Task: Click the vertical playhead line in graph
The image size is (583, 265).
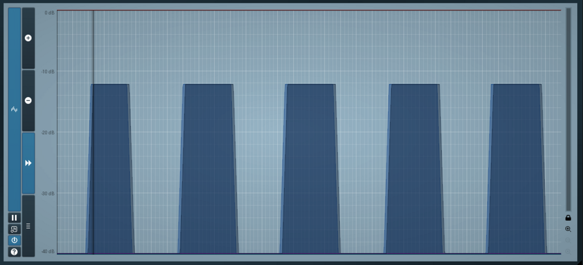Action: click(93, 132)
